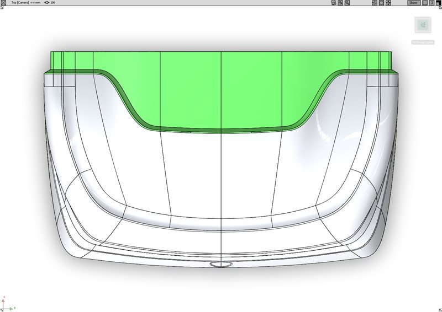Toggle the button labeled 3
Image resolution: width=442 pixels, height=312 pixels.
[x=432, y=3]
